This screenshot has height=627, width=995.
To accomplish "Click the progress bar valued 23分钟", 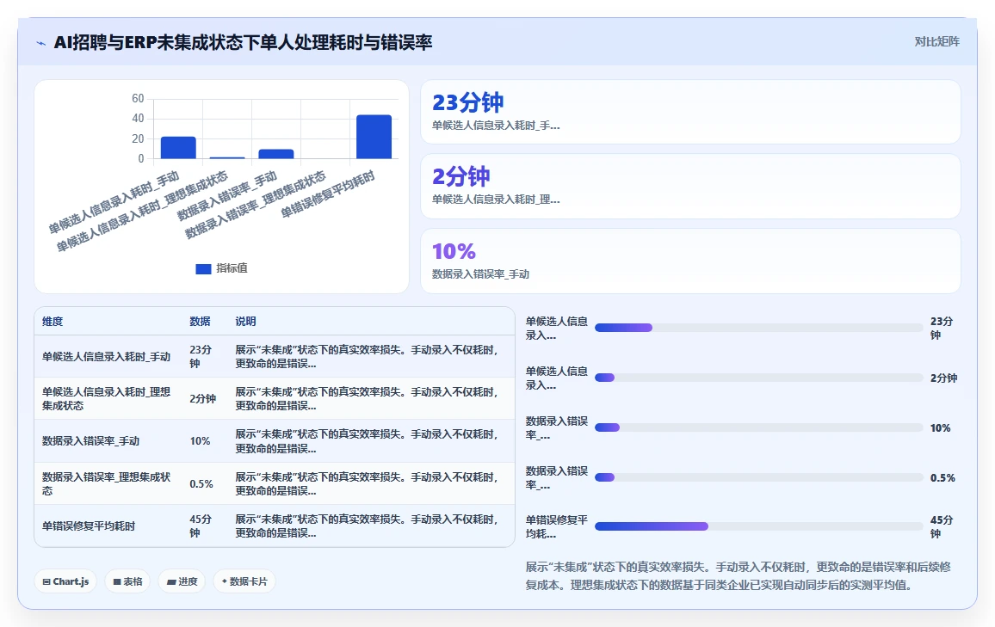I will click(758, 328).
